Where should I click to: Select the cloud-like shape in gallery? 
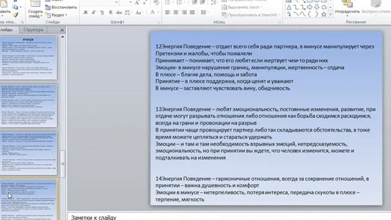tap(324, 7)
